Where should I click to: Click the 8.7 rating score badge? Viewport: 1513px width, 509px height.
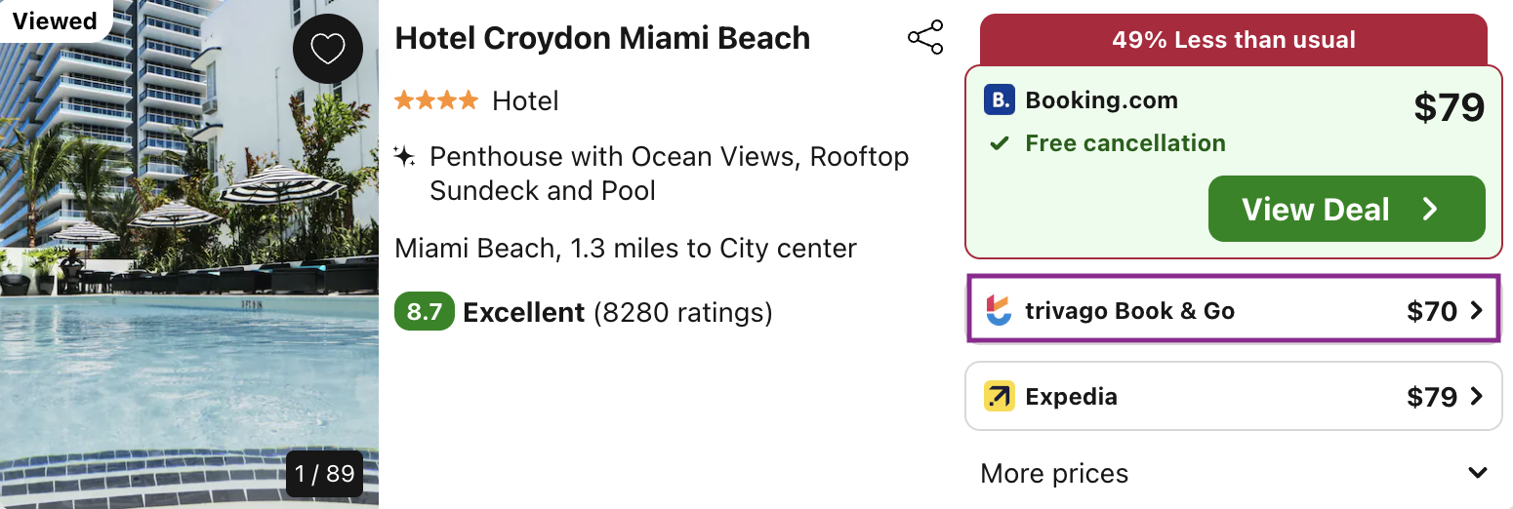click(424, 313)
